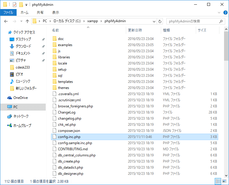Select the libraries folder

[x=64, y=57]
